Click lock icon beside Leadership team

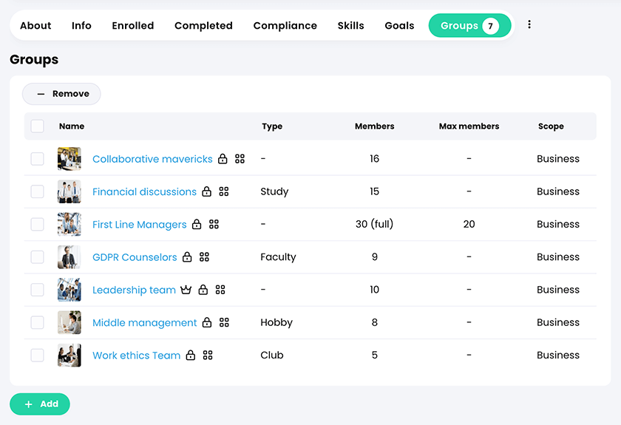(203, 290)
